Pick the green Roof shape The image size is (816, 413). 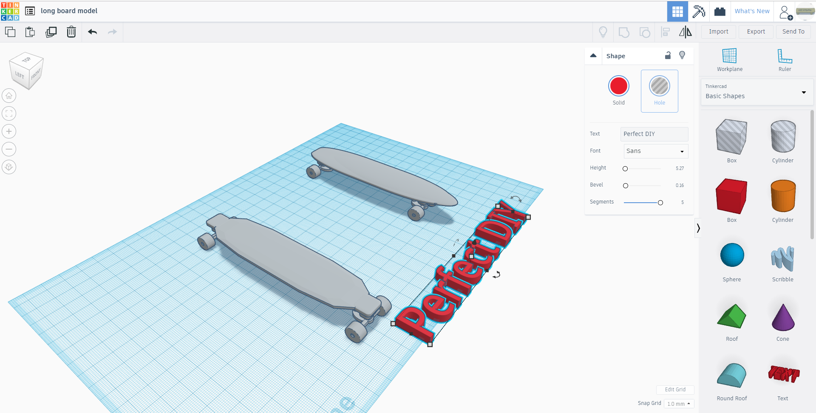731,316
